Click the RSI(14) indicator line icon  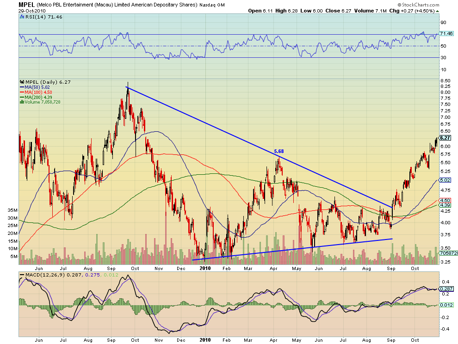click(22, 17)
